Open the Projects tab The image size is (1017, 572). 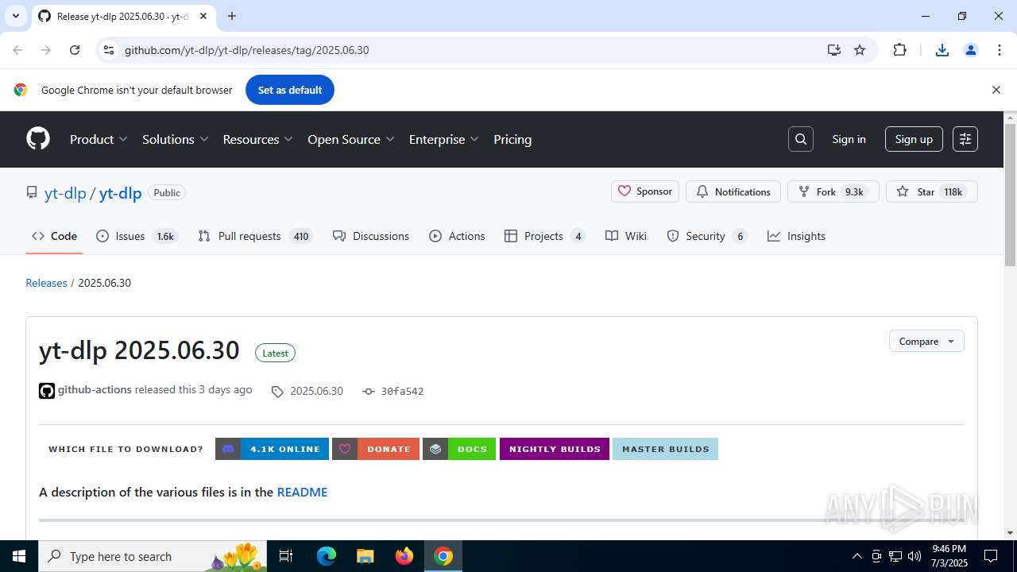[545, 236]
